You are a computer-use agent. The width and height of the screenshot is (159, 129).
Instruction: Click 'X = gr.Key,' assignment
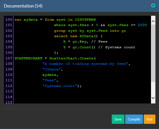tap(76, 42)
